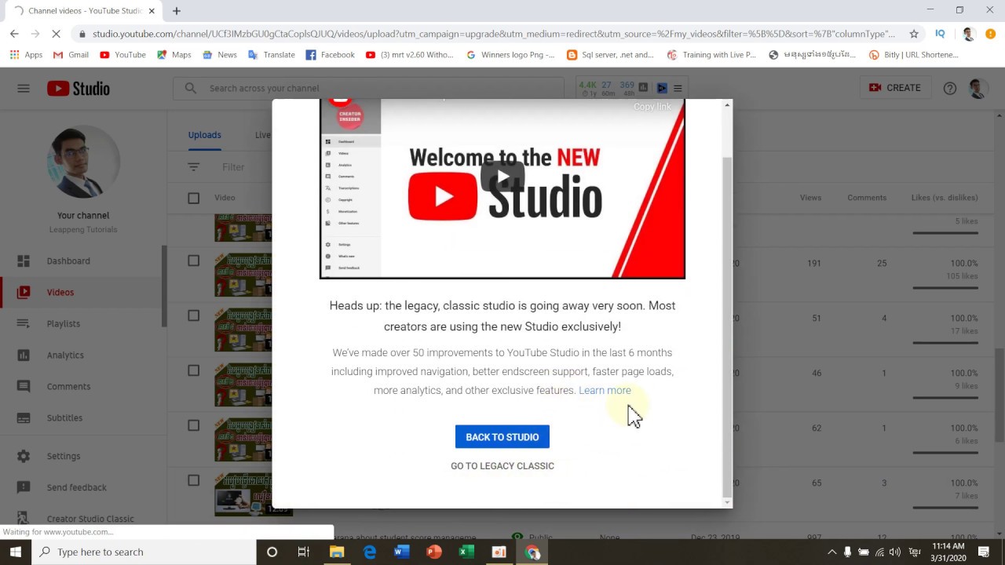Open the Windows Start menu
Screen dimensions: 1005x565
click(16, 552)
